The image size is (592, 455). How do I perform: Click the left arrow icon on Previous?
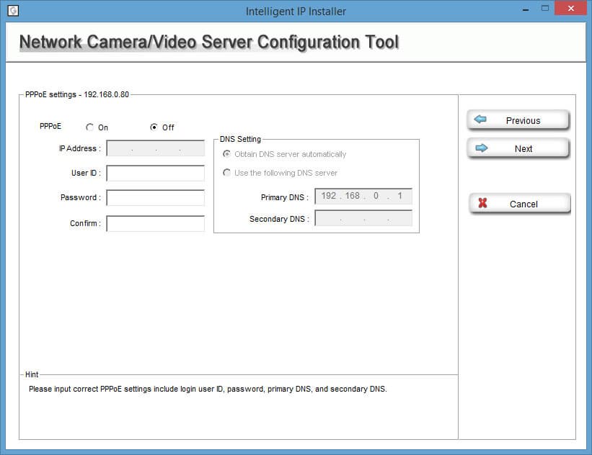[x=480, y=120]
